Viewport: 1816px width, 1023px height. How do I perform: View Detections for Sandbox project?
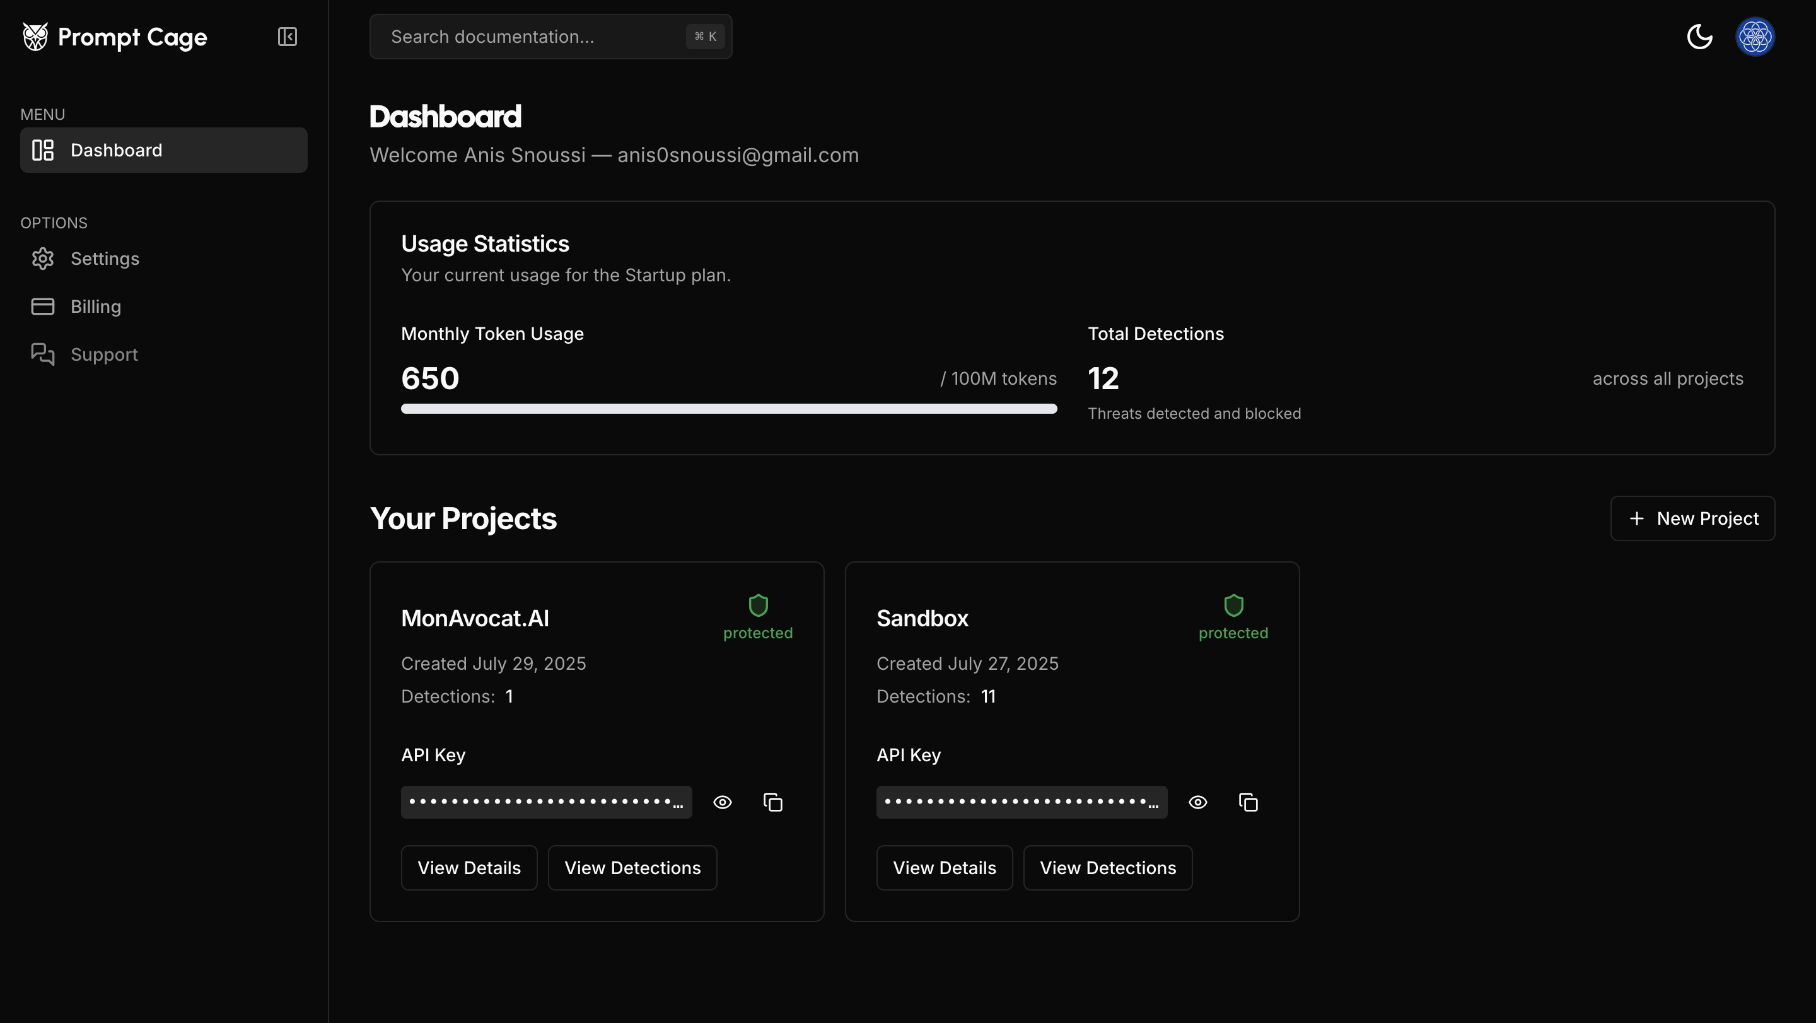(x=1107, y=868)
